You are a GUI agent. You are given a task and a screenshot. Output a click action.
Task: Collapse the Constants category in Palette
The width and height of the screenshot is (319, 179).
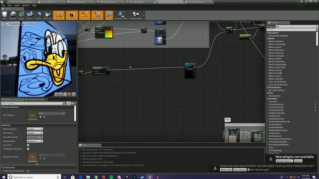pyautogui.click(x=268, y=98)
